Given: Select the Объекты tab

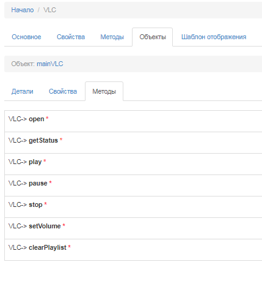Looking at the screenshot, I should pyautogui.click(x=153, y=37).
